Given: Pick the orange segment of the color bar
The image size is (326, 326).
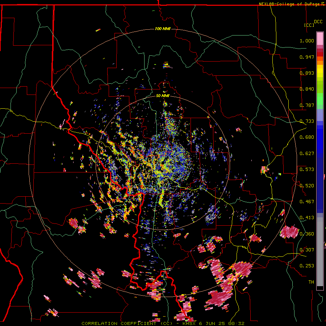Looking at the screenshot, I should click(320, 63).
